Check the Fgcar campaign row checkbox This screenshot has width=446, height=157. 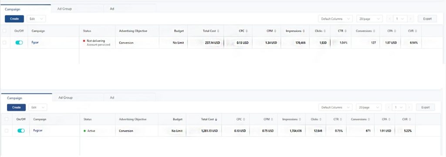[x=4, y=42]
